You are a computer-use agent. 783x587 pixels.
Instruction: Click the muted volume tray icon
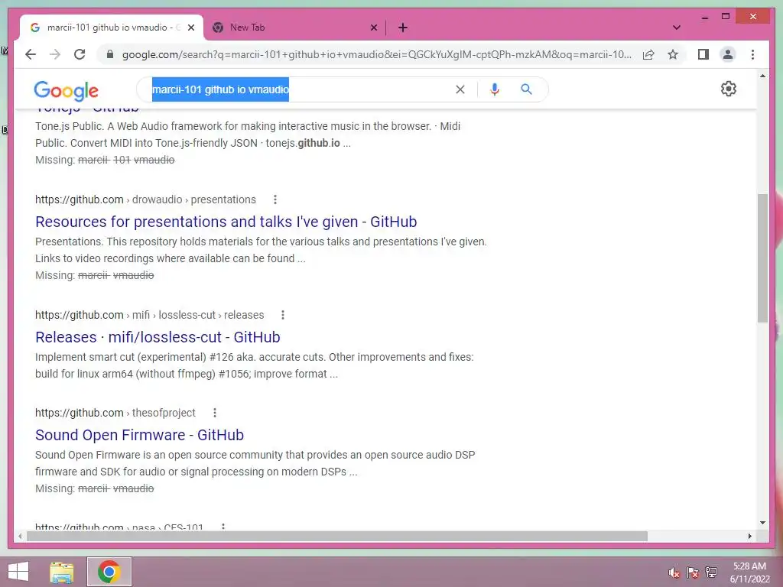point(674,572)
